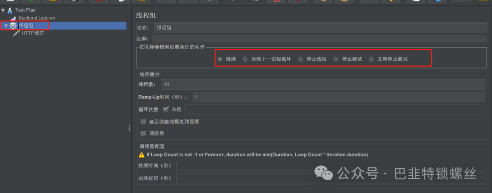Click the Test Plan flask icon

[x=10, y=10]
